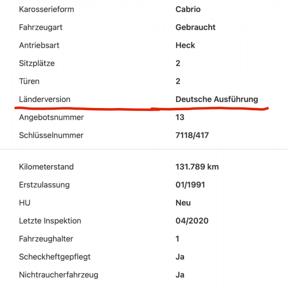Select the Fahrzeughalter label
Viewport: 288px width, 288px height.
[x=46, y=239]
